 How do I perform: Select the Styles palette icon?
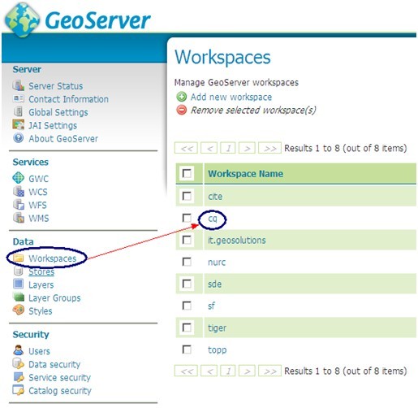tap(19, 310)
